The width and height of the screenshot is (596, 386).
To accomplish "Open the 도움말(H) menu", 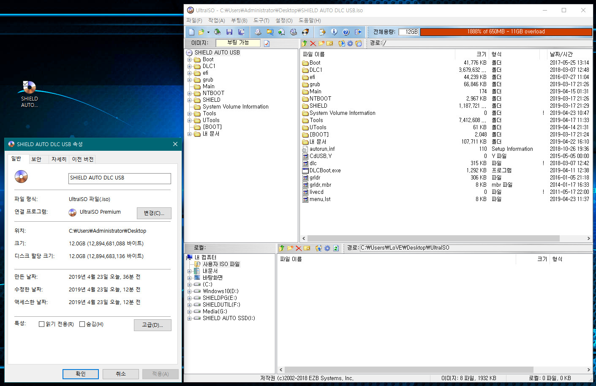I will click(310, 20).
